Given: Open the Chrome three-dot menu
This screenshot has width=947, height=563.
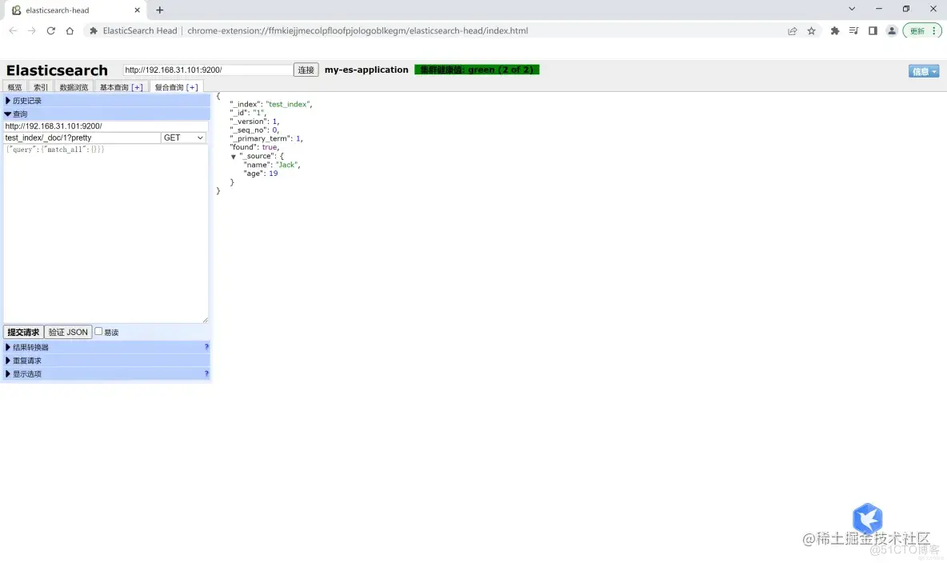Looking at the screenshot, I should 934,31.
